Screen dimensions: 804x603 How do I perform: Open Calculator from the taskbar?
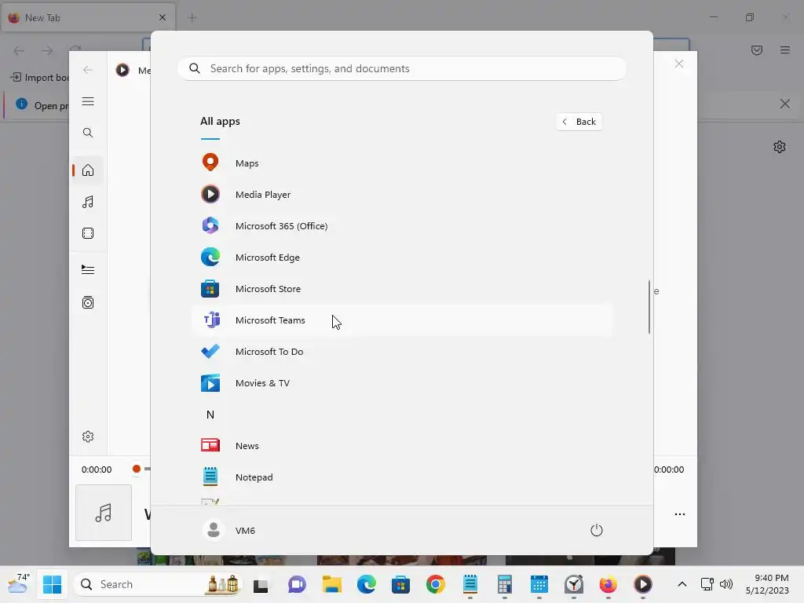(x=505, y=584)
